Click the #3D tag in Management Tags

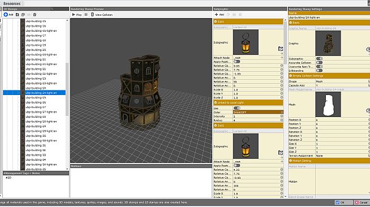click(x=8, y=178)
